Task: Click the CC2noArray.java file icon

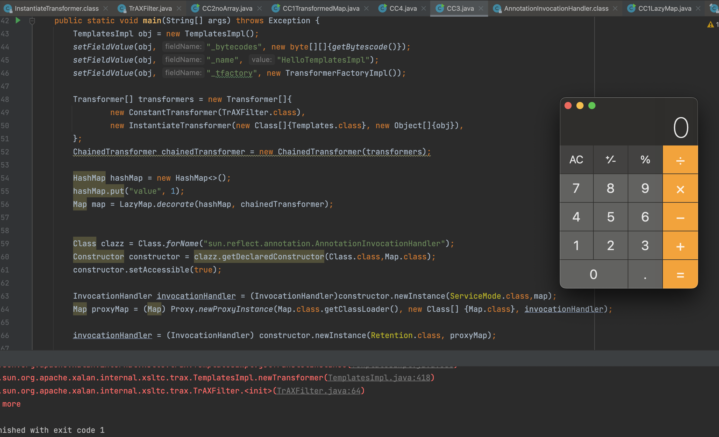Action: point(195,8)
